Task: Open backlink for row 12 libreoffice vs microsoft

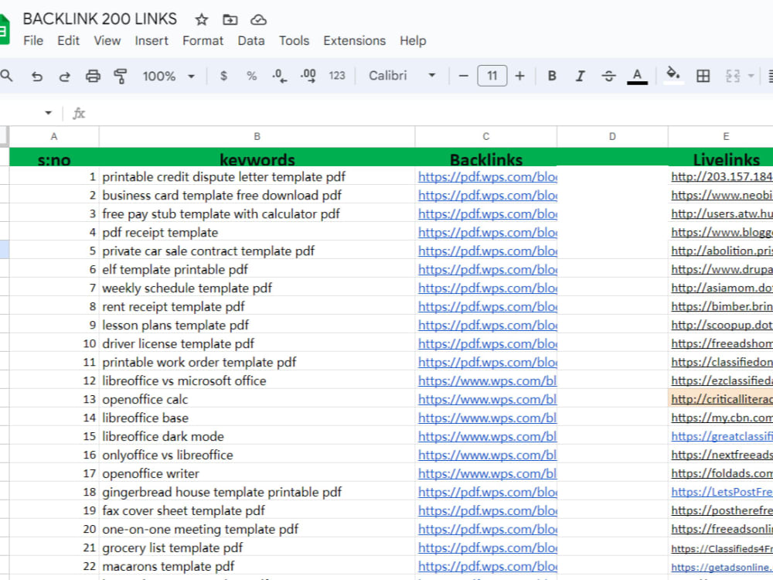Action: pos(488,380)
